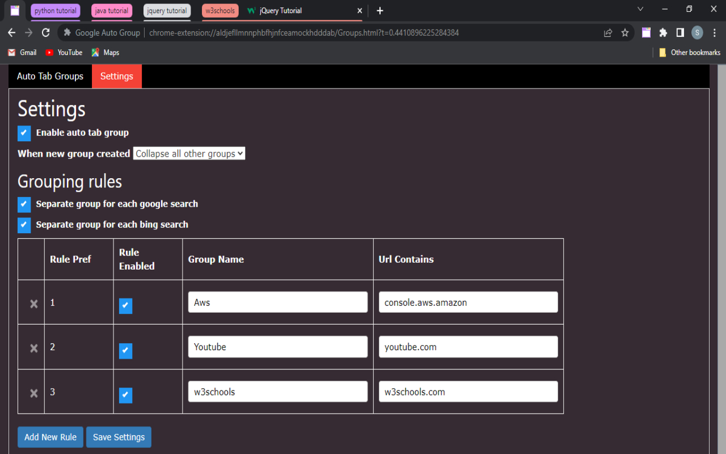Delete the Aws rule with X icon
Image resolution: width=726 pixels, height=454 pixels.
coord(33,304)
